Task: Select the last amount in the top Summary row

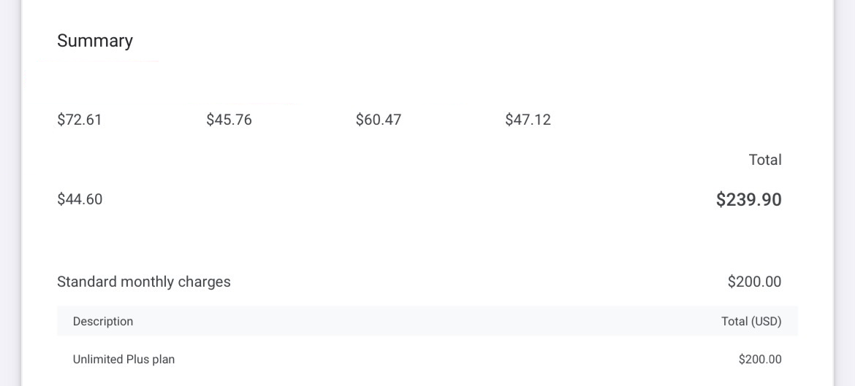Action: coord(528,120)
